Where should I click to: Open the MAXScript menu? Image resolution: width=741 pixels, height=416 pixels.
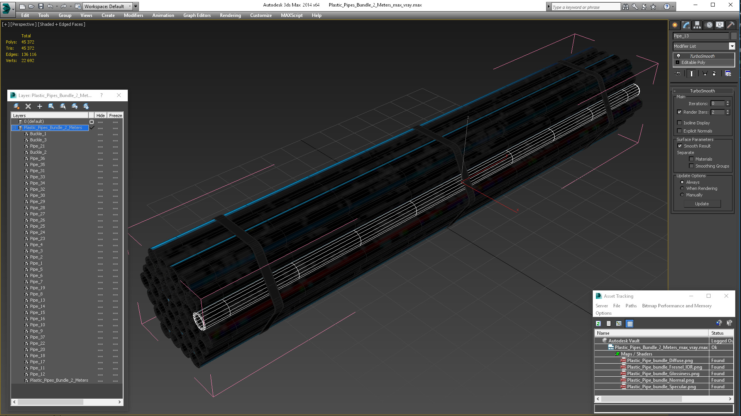tap(291, 15)
